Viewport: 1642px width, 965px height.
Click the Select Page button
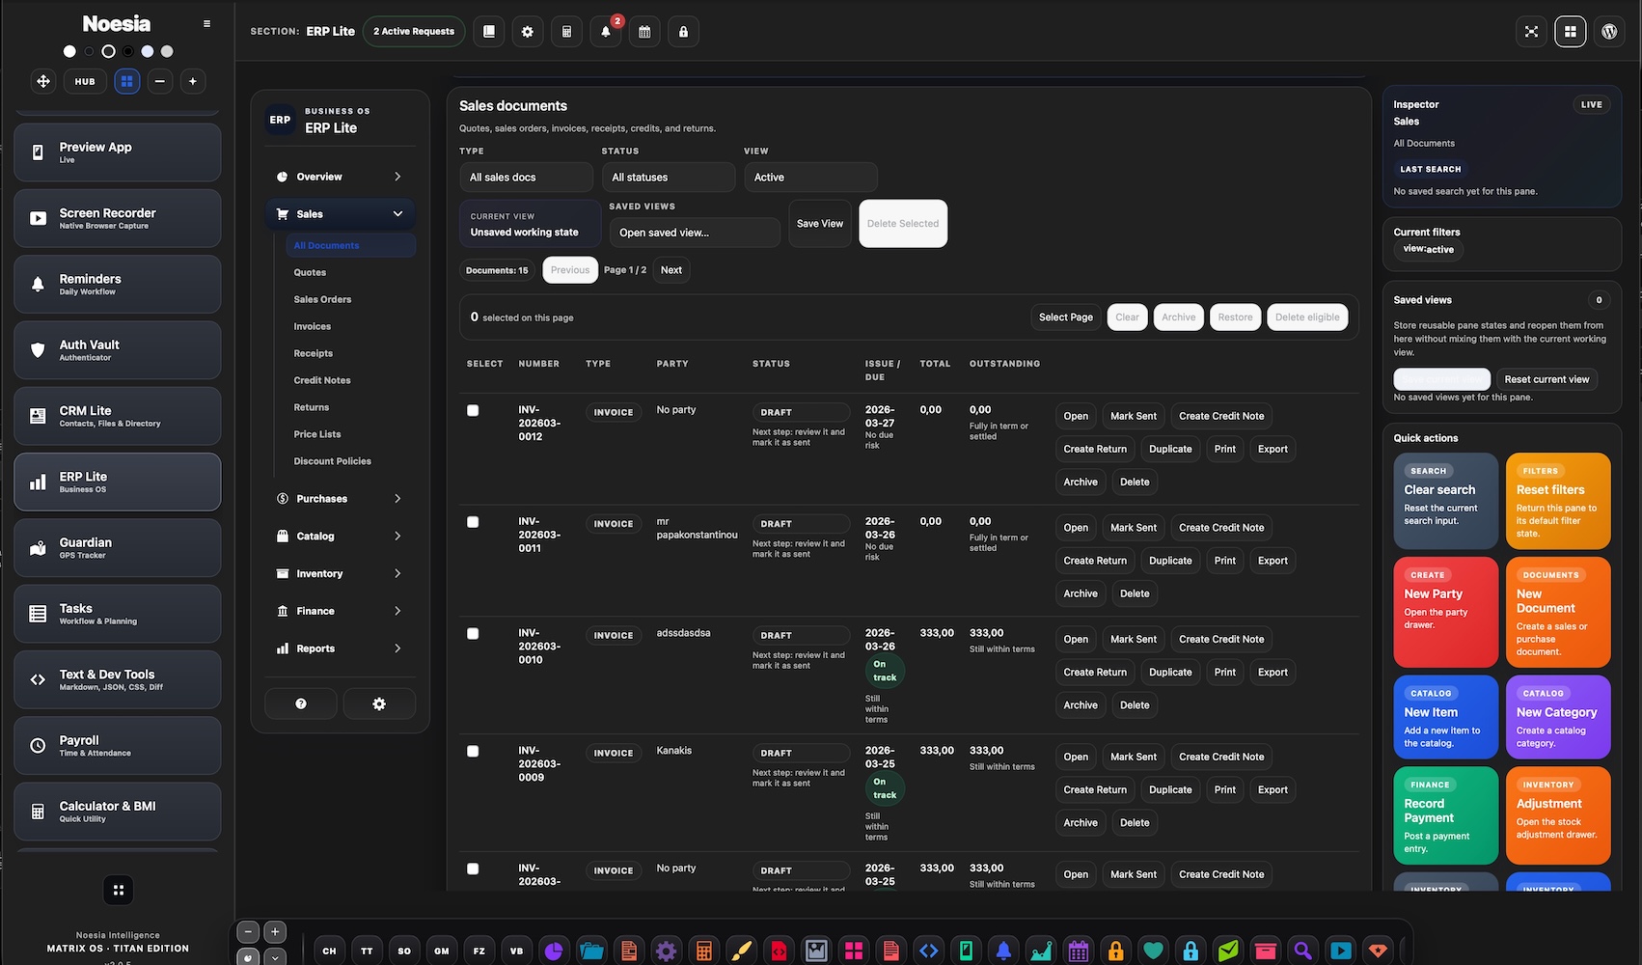(1066, 317)
